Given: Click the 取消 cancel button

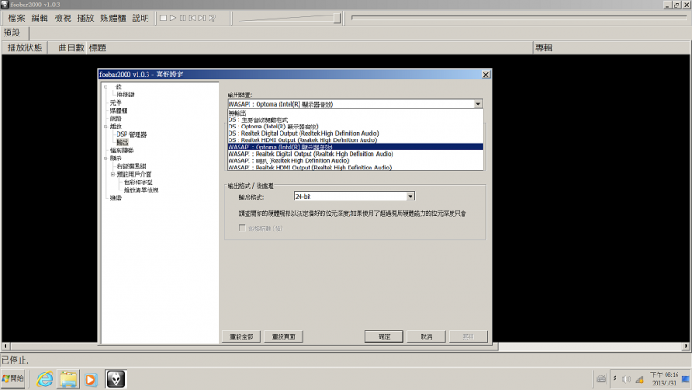Looking at the screenshot, I should pyautogui.click(x=426, y=336).
